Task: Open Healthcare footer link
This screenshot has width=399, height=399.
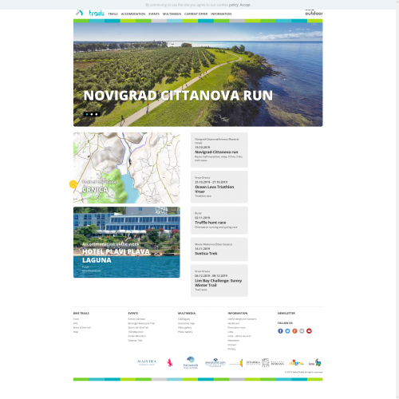Action: click(x=234, y=323)
